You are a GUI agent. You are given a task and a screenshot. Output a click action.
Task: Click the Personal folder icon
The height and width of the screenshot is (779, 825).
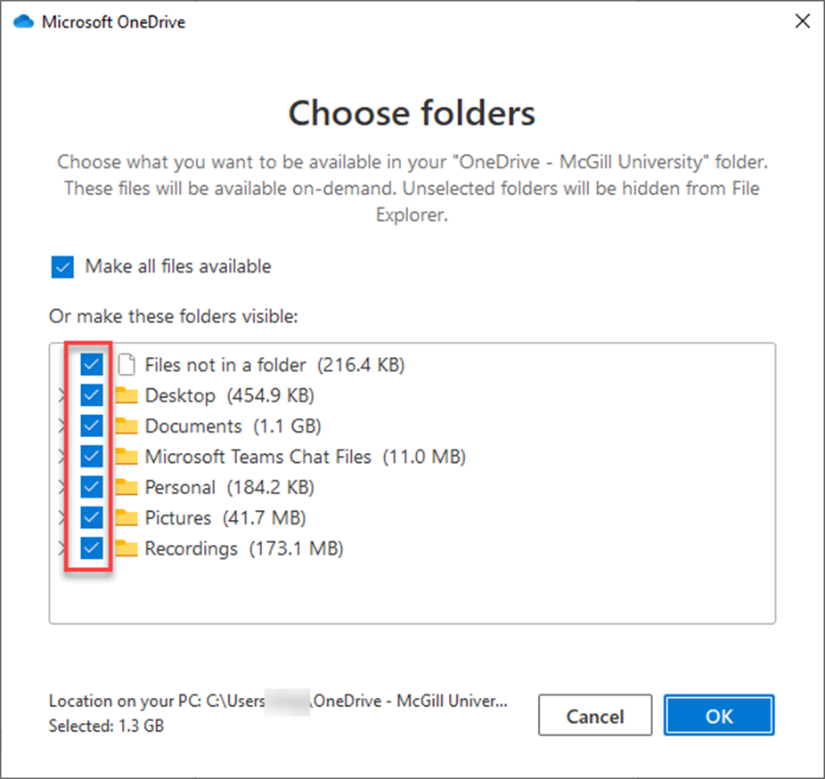(x=126, y=486)
